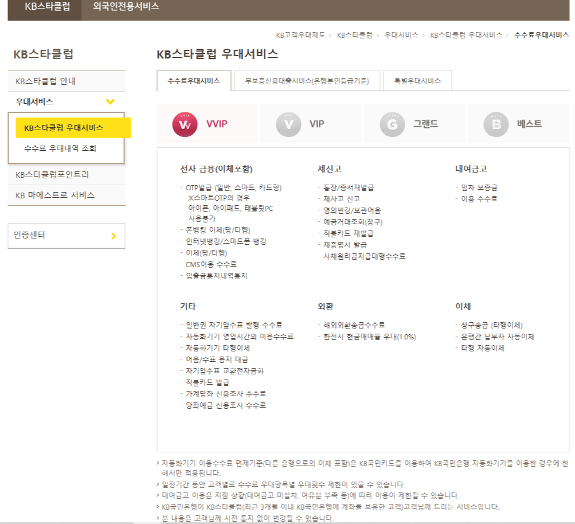575x524 pixels.
Task: Click 어음/수표 용지 대금 item
Action: tap(217, 359)
